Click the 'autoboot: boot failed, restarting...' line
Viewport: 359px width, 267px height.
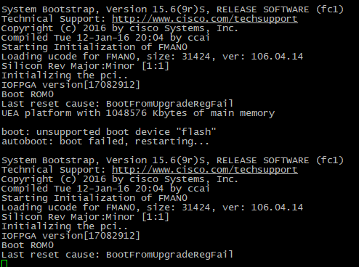click(105, 141)
